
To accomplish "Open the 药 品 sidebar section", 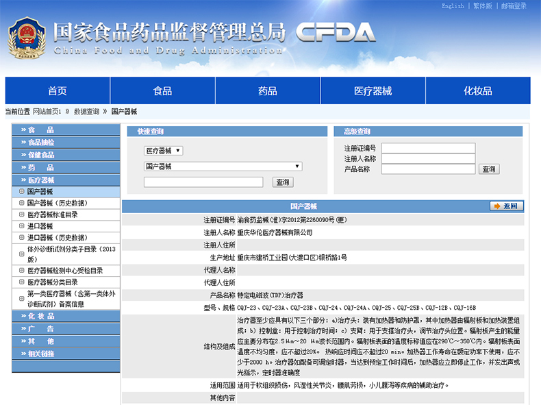I will pos(66,167).
